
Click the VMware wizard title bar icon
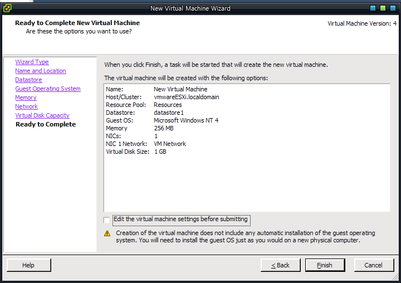coord(7,8)
